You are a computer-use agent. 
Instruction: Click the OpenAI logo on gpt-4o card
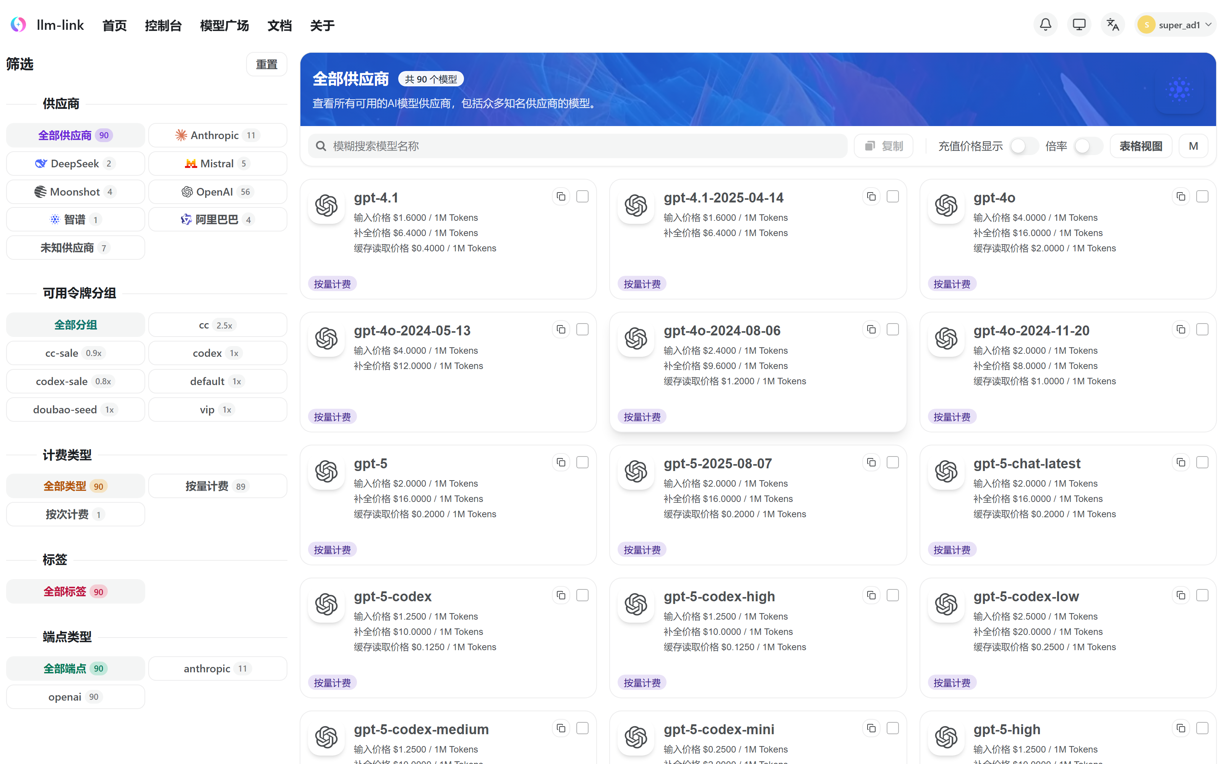[x=946, y=206]
